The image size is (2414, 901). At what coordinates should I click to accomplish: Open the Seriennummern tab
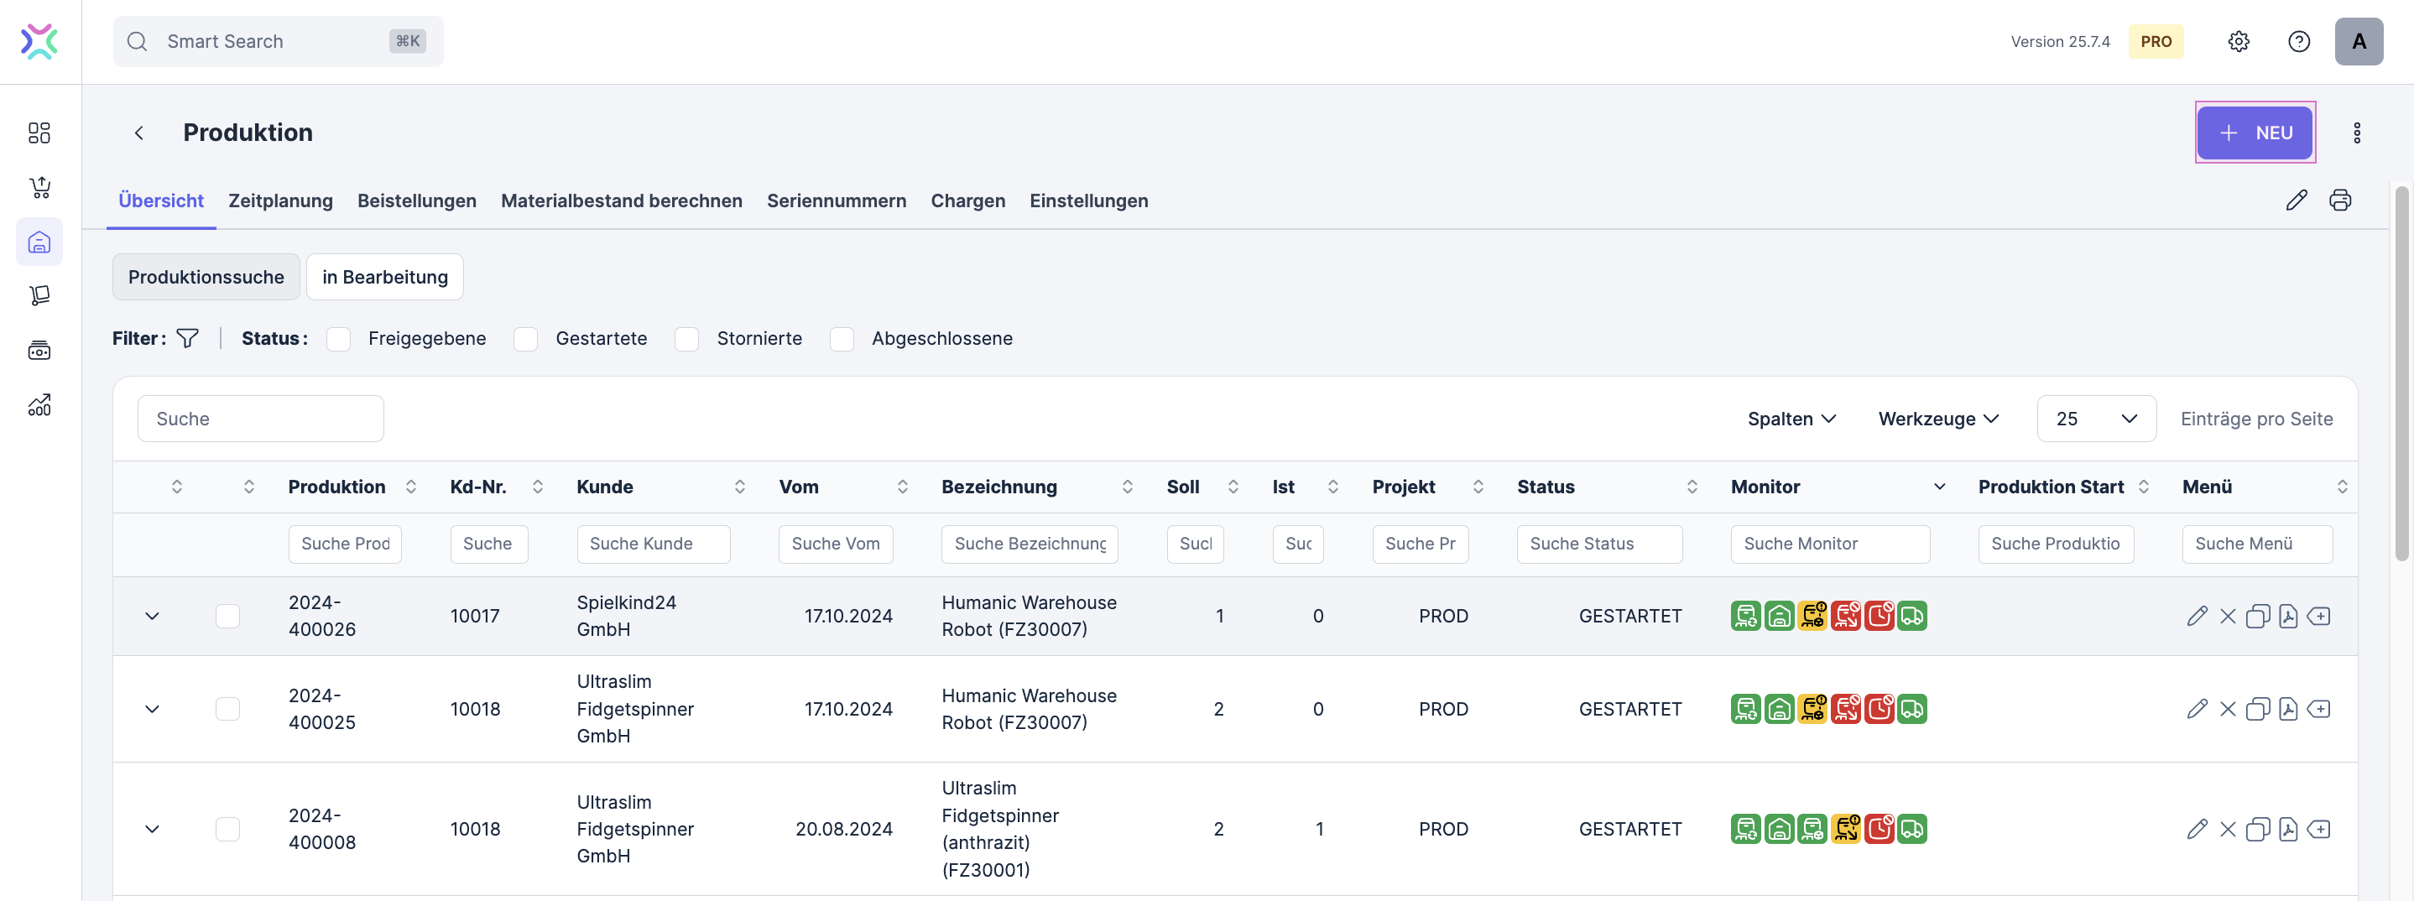836,201
